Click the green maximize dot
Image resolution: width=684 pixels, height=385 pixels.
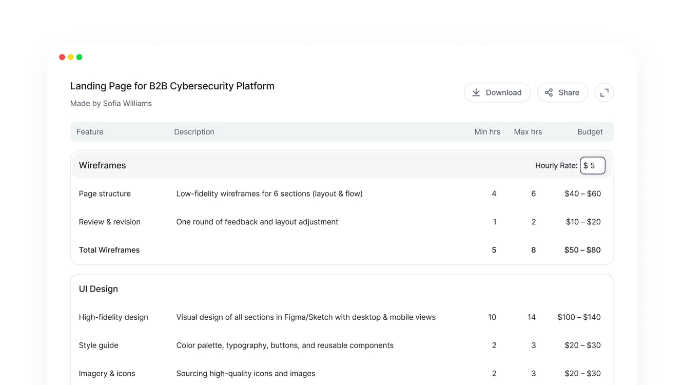(x=80, y=57)
